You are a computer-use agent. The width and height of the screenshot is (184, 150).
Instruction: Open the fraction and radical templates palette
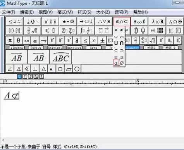33,31
